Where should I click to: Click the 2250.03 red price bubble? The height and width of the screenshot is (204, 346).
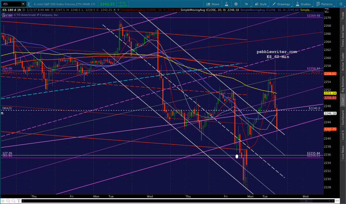point(330,98)
